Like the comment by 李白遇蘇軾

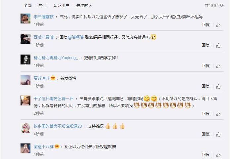(x=218, y=25)
